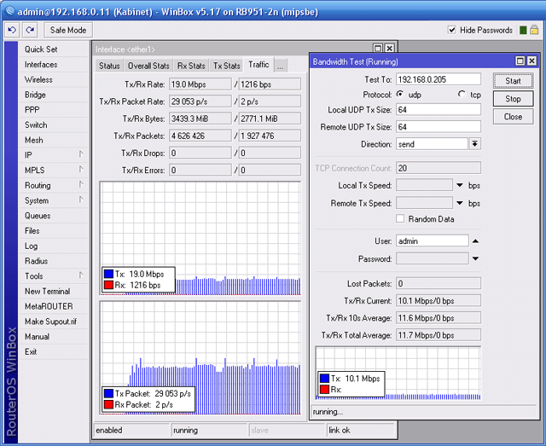Open the Manual menu item

[x=54, y=336]
